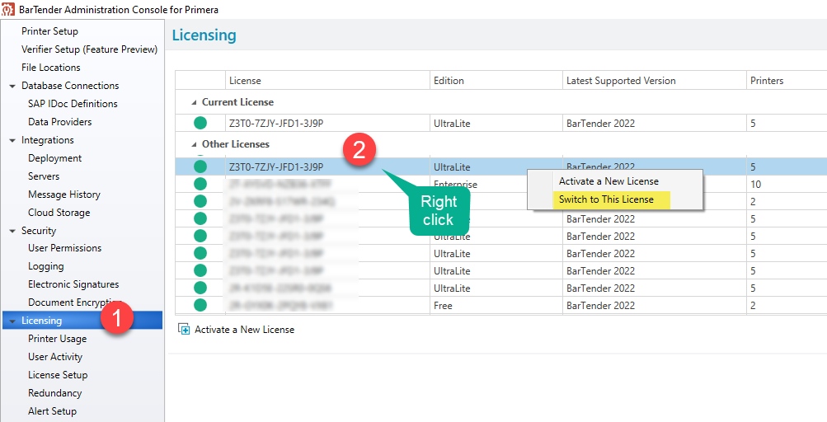The image size is (827, 422).
Task: Open License Setup page
Action: coord(58,375)
